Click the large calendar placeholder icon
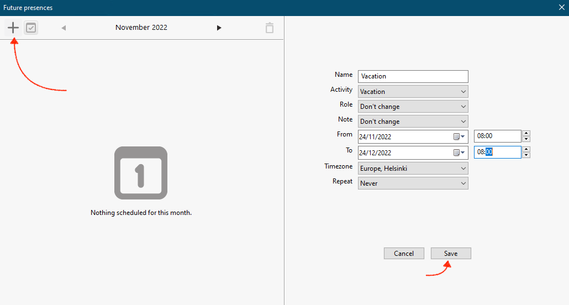 pyautogui.click(x=141, y=173)
